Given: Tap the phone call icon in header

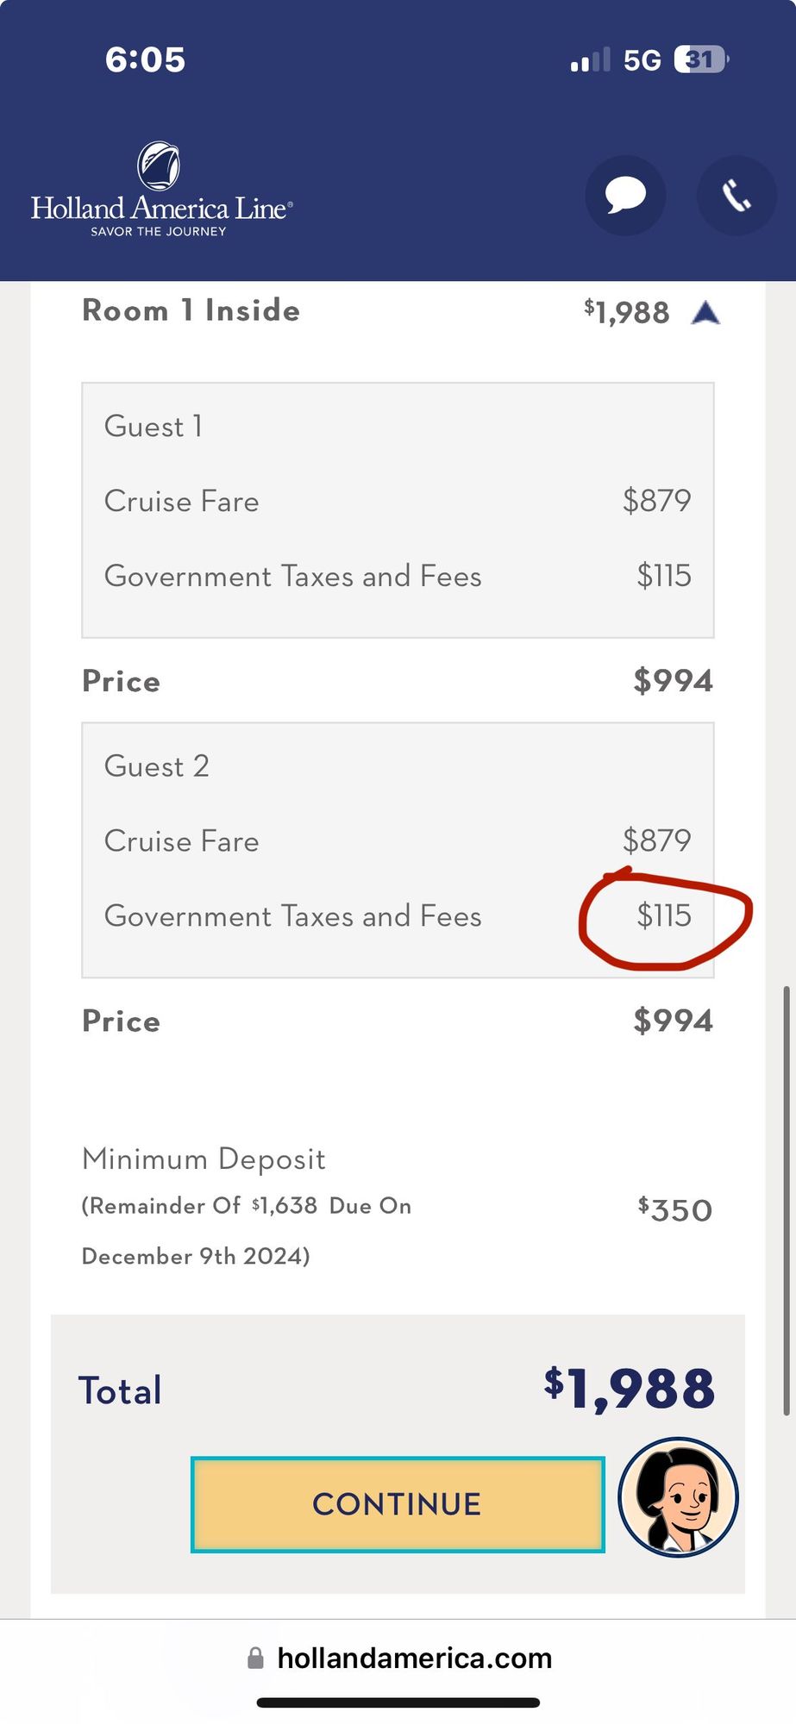Looking at the screenshot, I should (736, 195).
